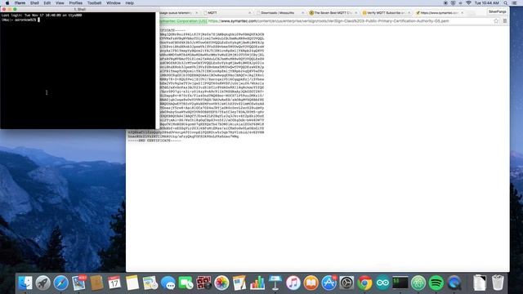Switch to The Seven Best MQTT tab
This screenshot has height=294, width=523.
333,13
